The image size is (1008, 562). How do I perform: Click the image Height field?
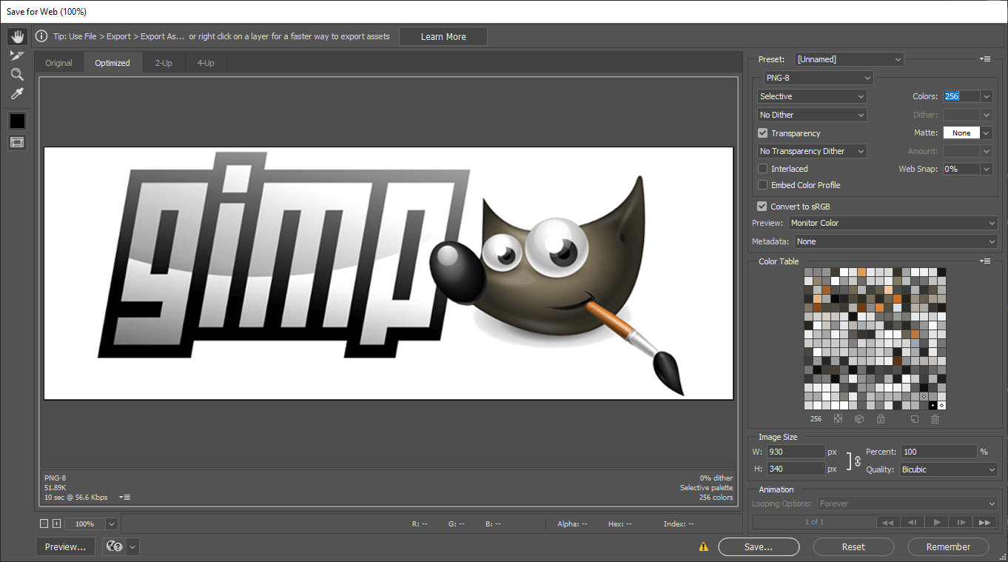click(x=796, y=469)
